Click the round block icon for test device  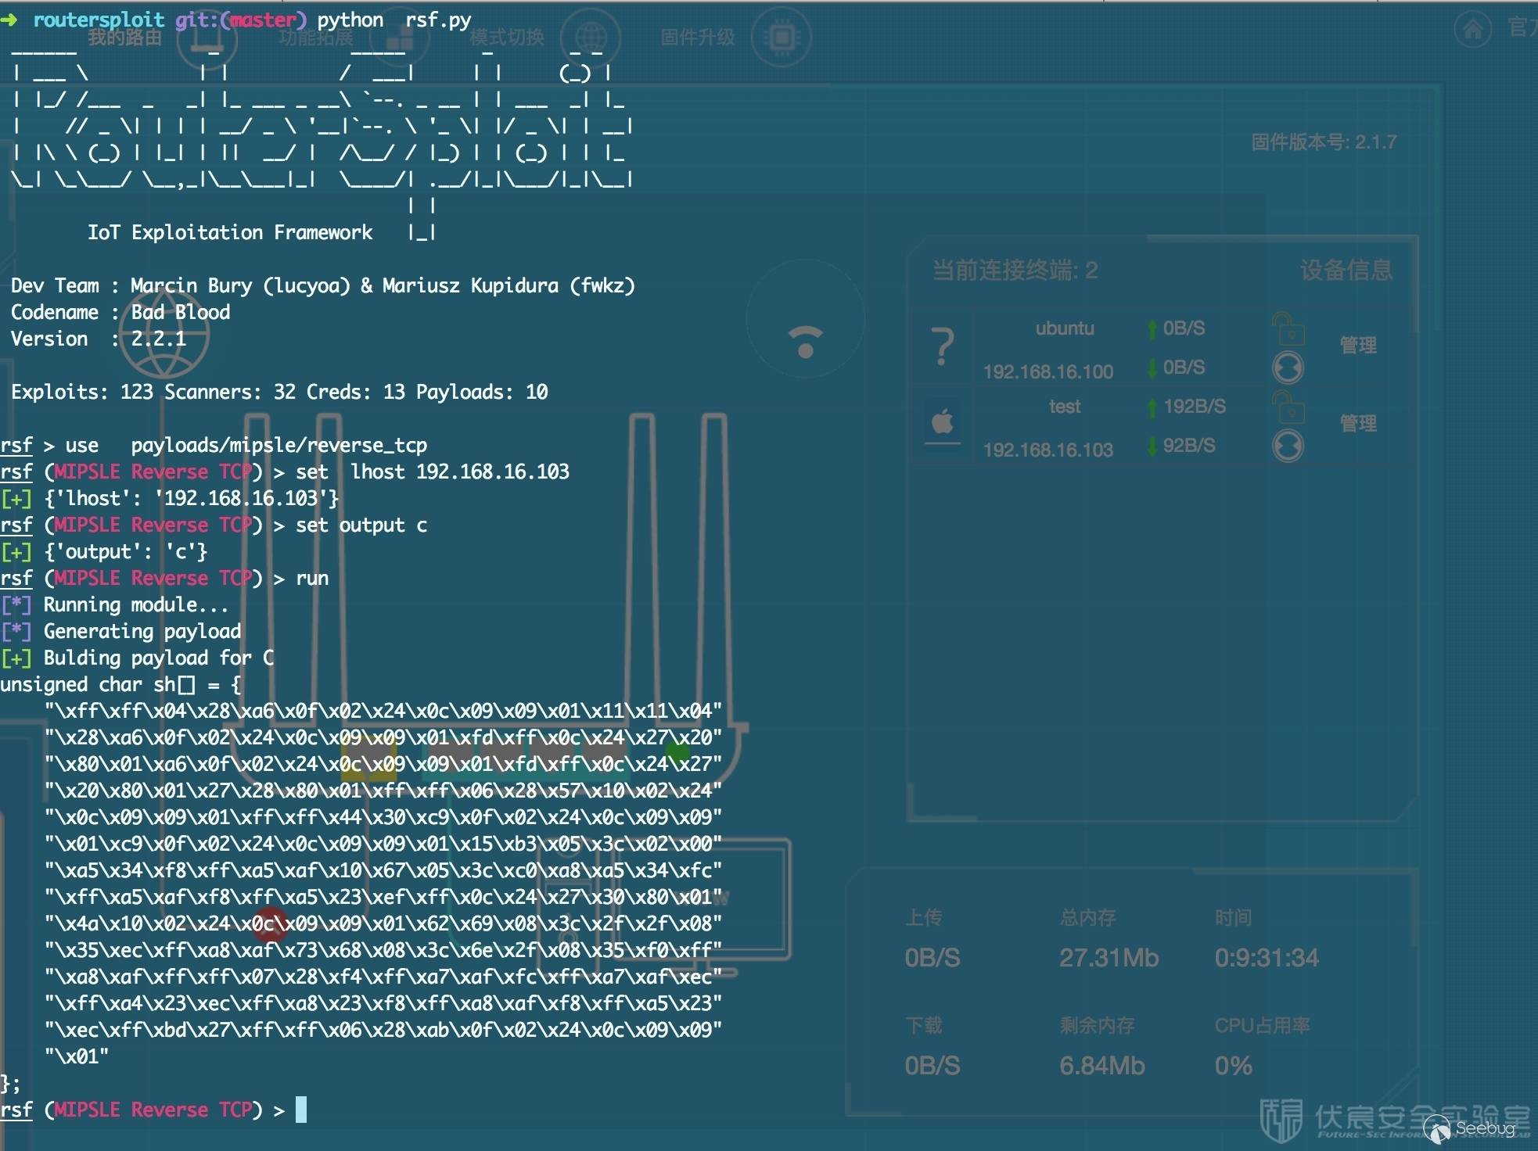click(x=1288, y=446)
